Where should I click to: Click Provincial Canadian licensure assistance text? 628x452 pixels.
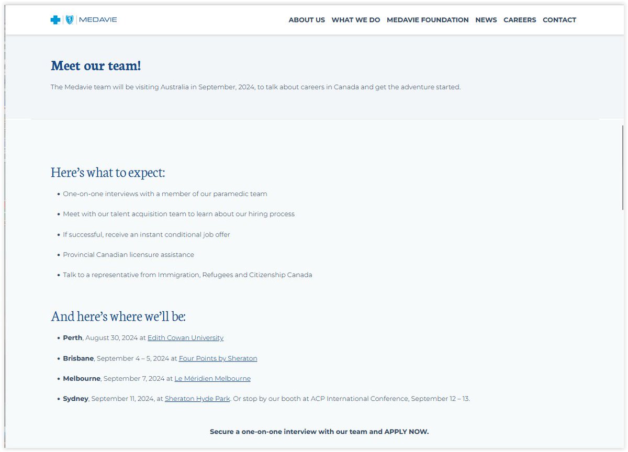click(x=128, y=255)
